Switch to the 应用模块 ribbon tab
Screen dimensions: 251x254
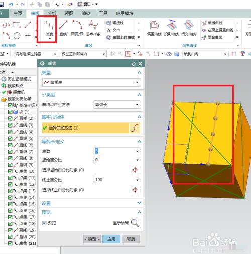pyautogui.click(x=124, y=13)
